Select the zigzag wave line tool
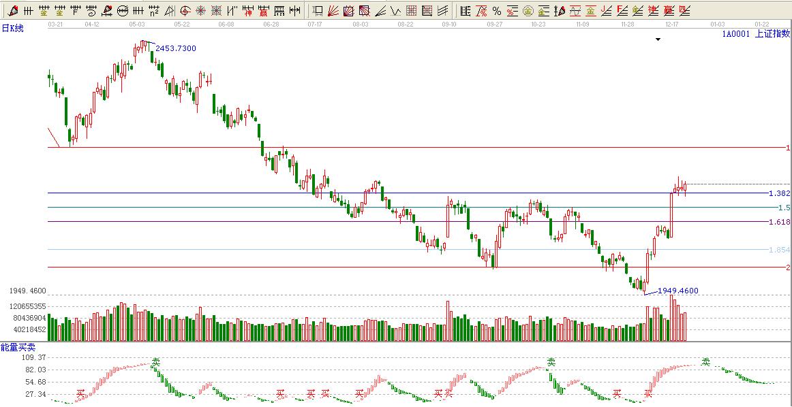 point(395,10)
